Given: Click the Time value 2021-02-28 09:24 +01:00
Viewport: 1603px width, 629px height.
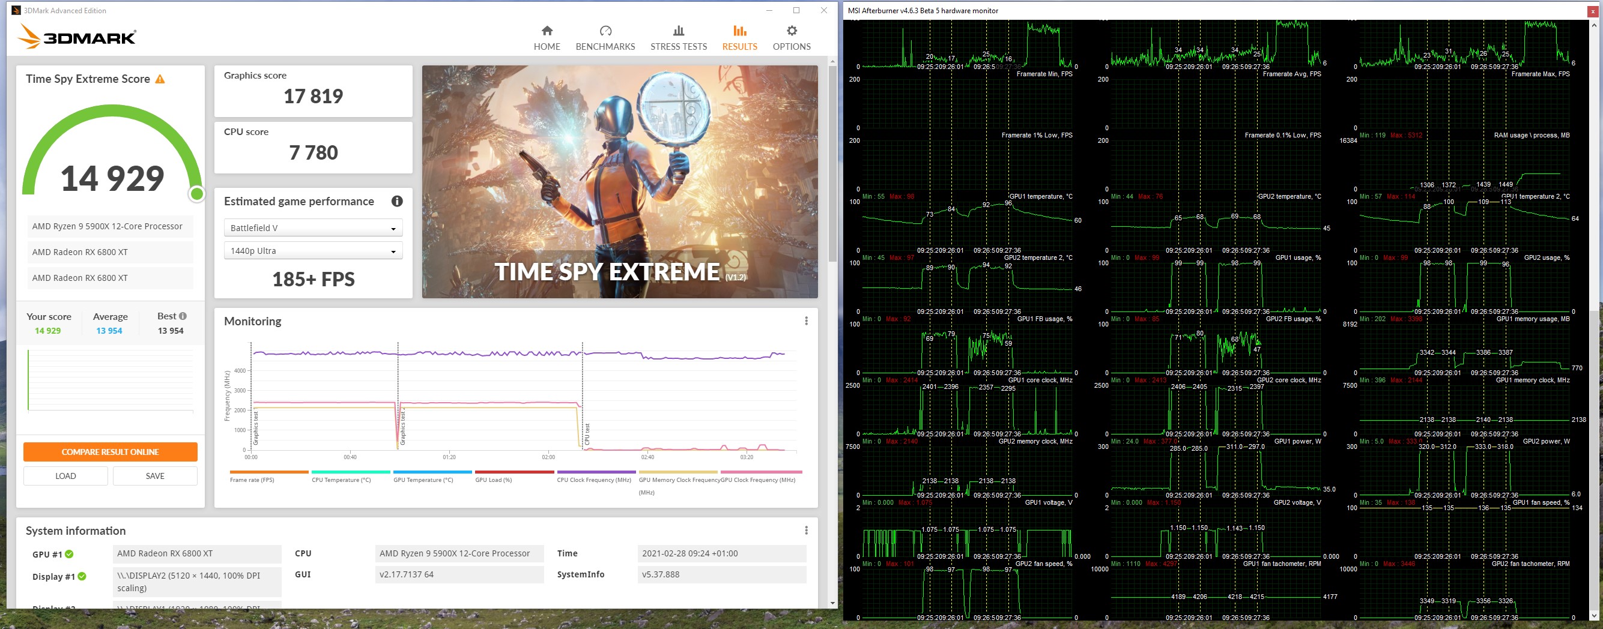Looking at the screenshot, I should 722,554.
